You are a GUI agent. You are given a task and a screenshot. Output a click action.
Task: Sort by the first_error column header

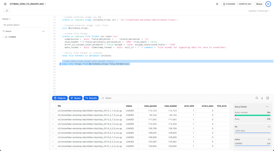point(222,106)
